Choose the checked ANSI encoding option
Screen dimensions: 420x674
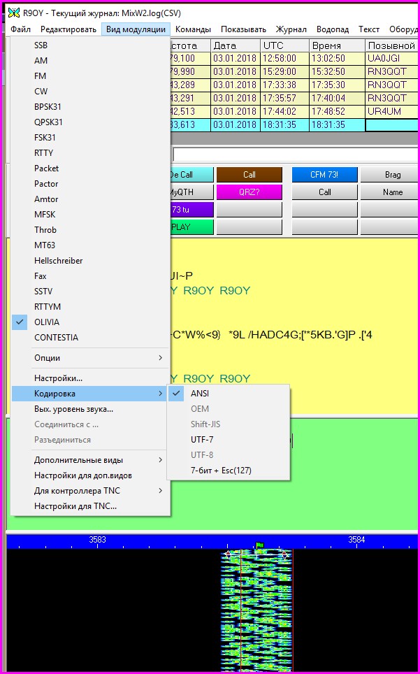[200, 394]
